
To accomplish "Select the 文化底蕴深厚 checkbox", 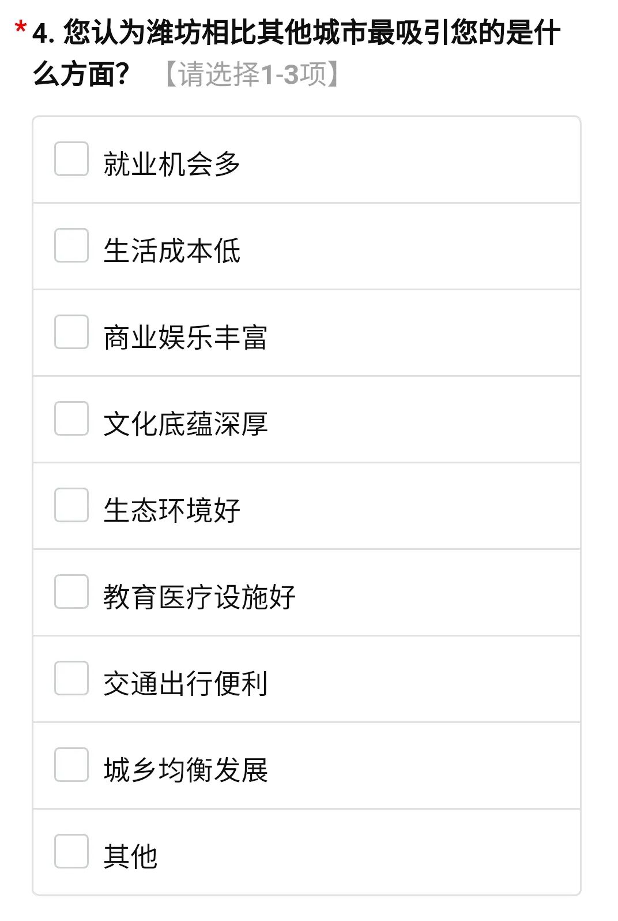I will point(71,418).
